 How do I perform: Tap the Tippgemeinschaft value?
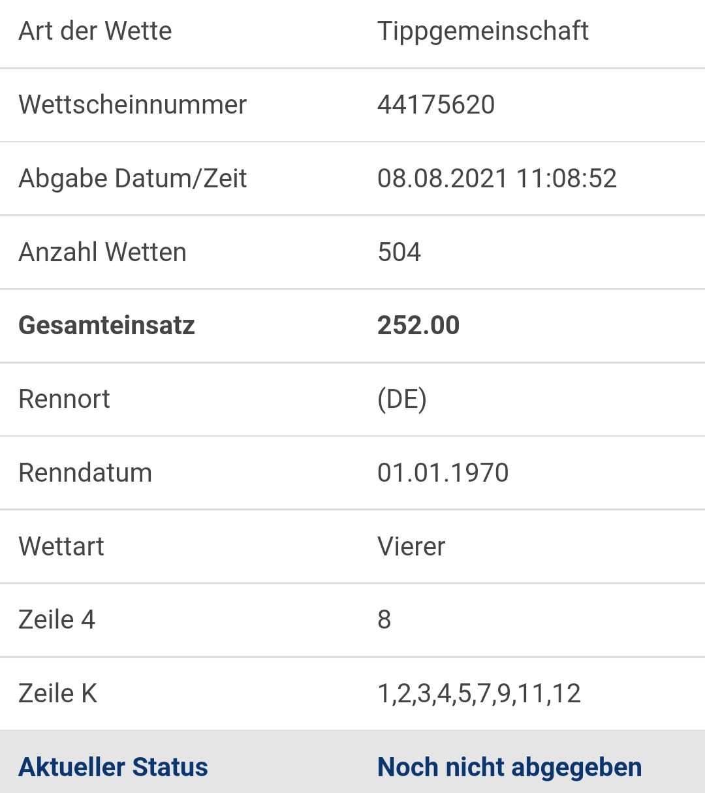(483, 32)
